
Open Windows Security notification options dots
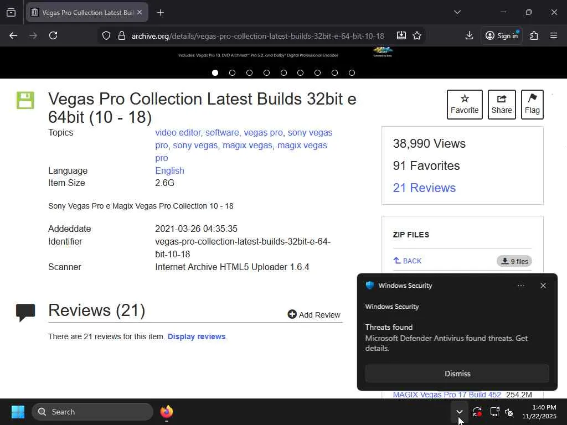tap(520, 286)
